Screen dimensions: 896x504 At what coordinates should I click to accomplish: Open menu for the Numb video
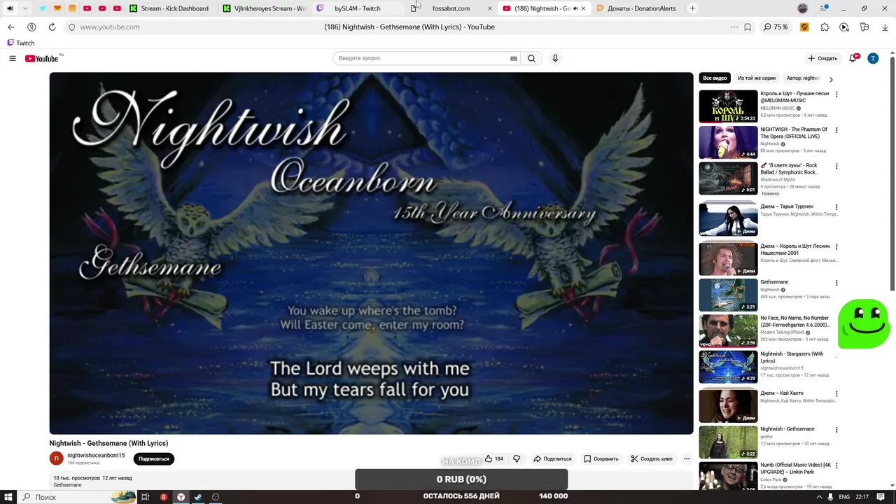click(836, 465)
